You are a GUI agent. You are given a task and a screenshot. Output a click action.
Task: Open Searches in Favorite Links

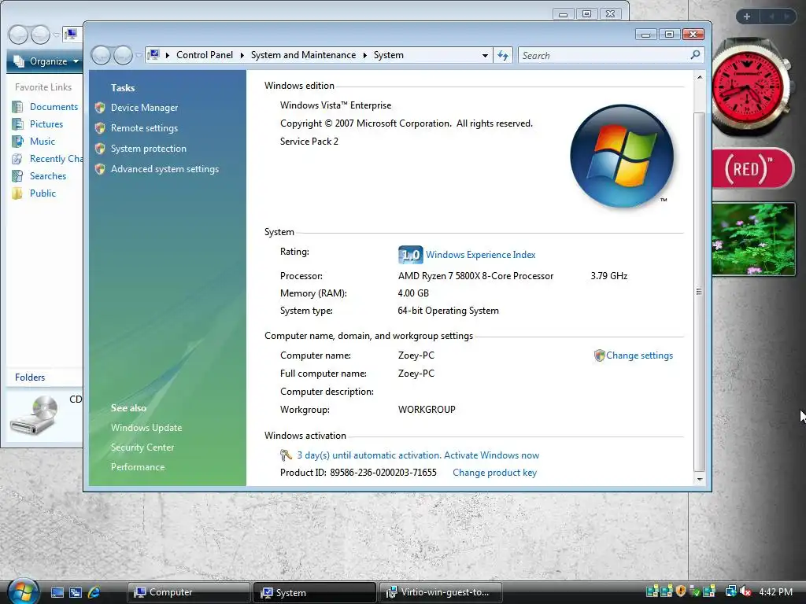[48, 175]
